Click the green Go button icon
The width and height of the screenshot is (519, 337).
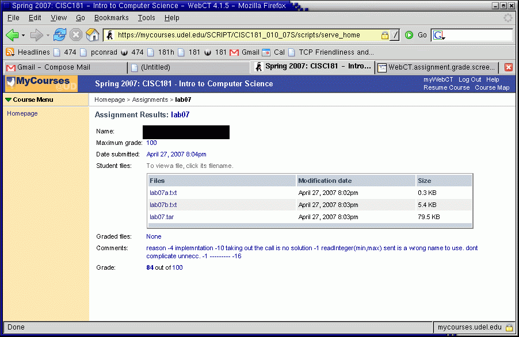409,35
